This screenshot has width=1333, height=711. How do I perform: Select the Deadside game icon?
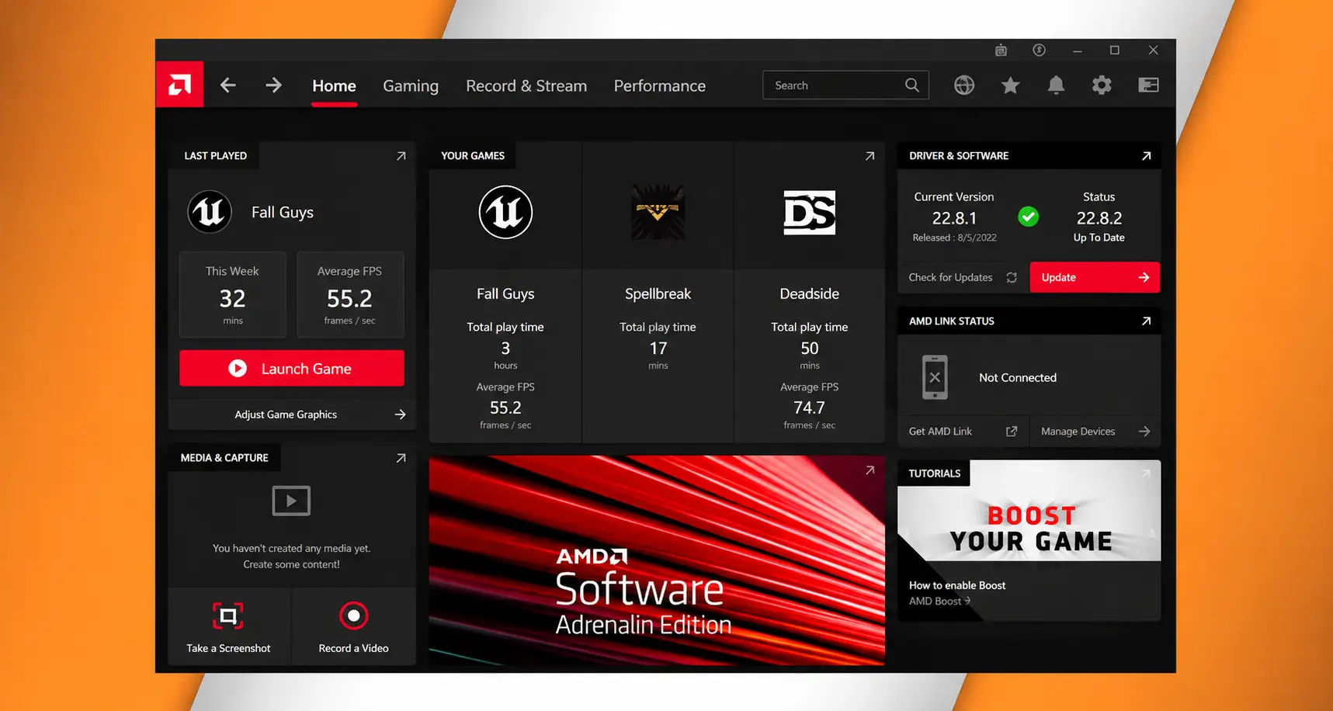click(810, 212)
